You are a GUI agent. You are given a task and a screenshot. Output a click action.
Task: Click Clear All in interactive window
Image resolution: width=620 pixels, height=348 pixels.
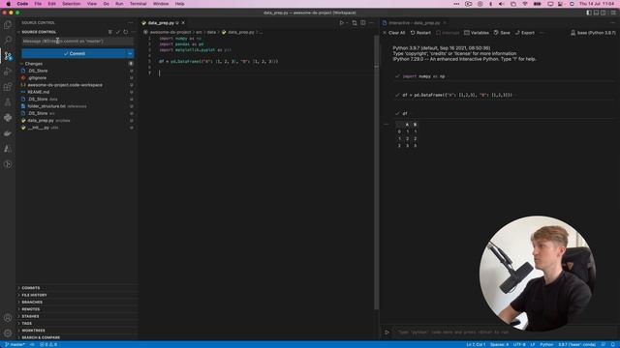pos(394,33)
